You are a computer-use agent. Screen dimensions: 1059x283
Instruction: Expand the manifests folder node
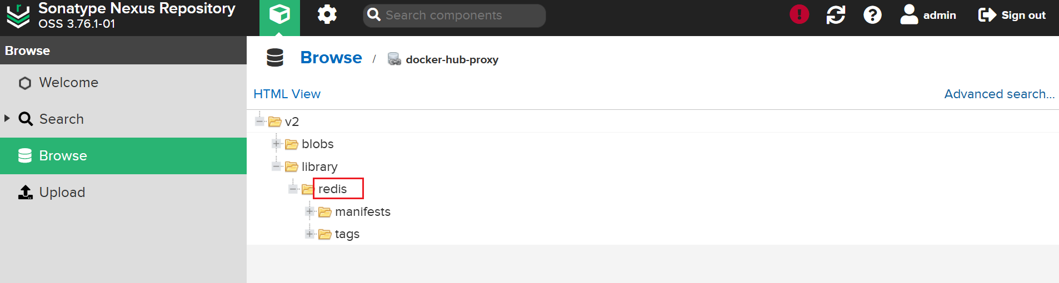tap(309, 211)
